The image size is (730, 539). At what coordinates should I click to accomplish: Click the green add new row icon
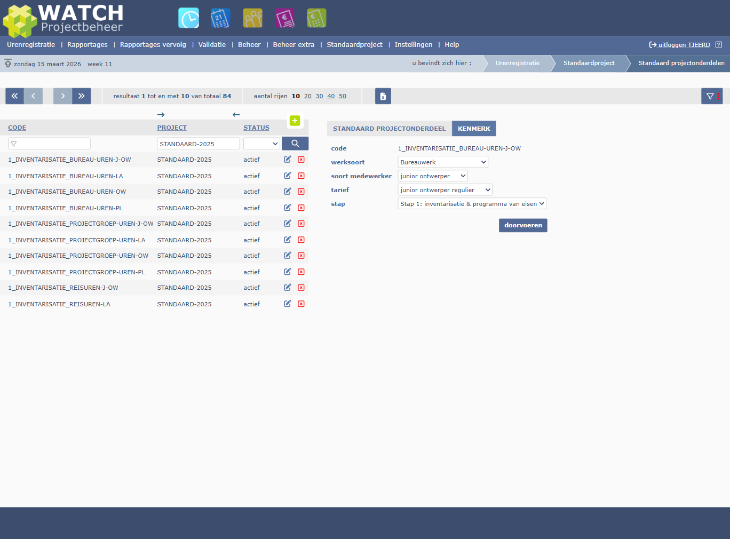[x=295, y=121]
